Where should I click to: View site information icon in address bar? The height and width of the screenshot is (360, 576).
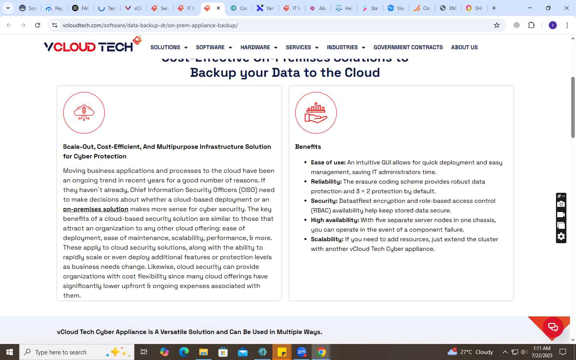(55, 25)
